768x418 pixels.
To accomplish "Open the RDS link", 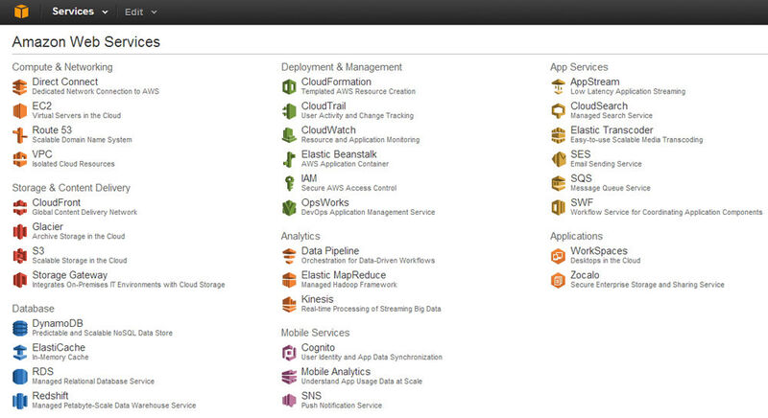I will click(42, 372).
